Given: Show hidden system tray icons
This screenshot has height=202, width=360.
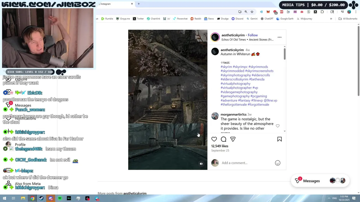Looking at the screenshot, I should [329, 198].
